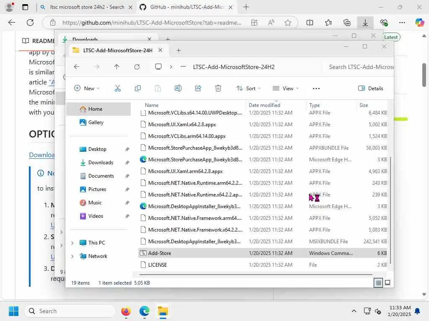Select Microsoft.UI.Xaml.x64.2.8.appx file
The height and width of the screenshot is (321, 429).
264,125
